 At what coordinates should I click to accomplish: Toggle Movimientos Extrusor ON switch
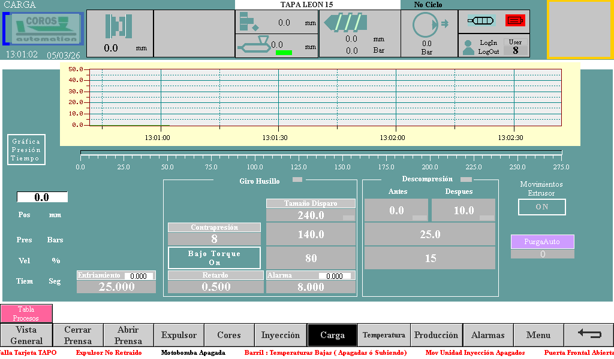(541, 207)
